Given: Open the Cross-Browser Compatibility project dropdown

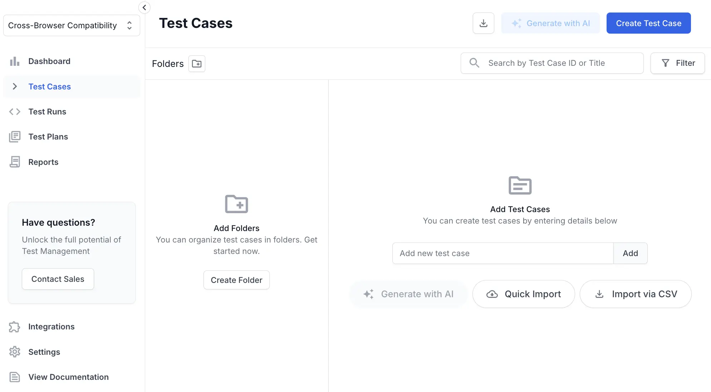Looking at the screenshot, I should tap(72, 25).
